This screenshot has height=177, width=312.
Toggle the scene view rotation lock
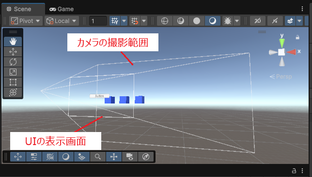pos(297,37)
